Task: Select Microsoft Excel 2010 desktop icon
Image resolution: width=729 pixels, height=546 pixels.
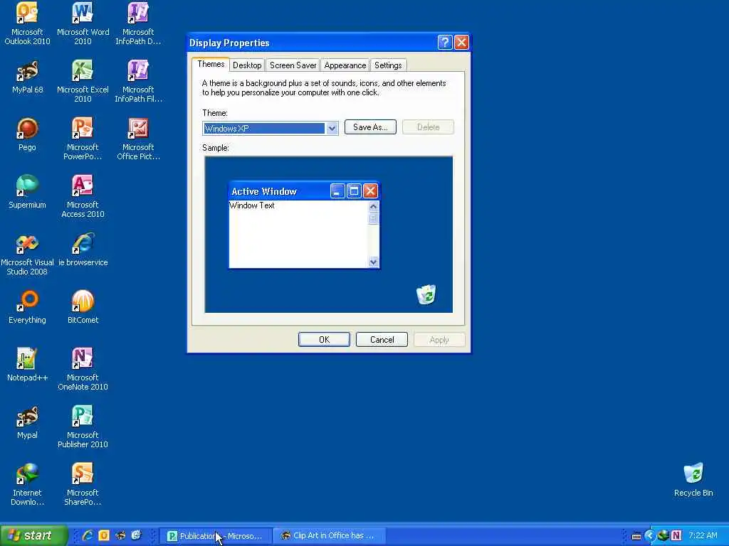Action: 83,81
